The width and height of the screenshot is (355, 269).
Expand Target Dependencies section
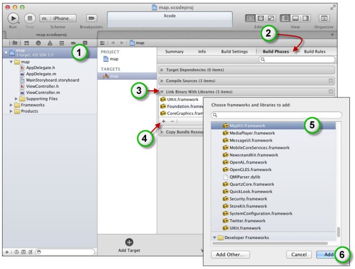tap(162, 70)
